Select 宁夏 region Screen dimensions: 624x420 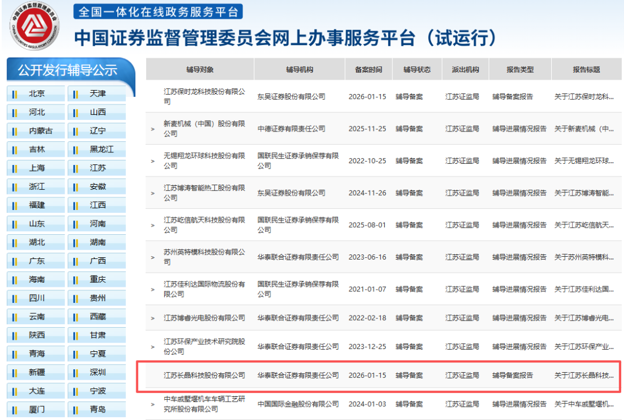point(96,354)
